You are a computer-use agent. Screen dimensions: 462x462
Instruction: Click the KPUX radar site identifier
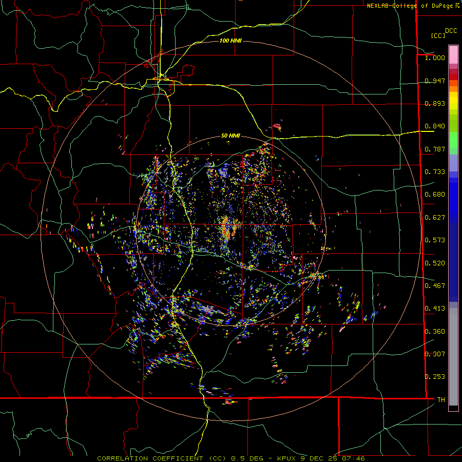point(287,458)
